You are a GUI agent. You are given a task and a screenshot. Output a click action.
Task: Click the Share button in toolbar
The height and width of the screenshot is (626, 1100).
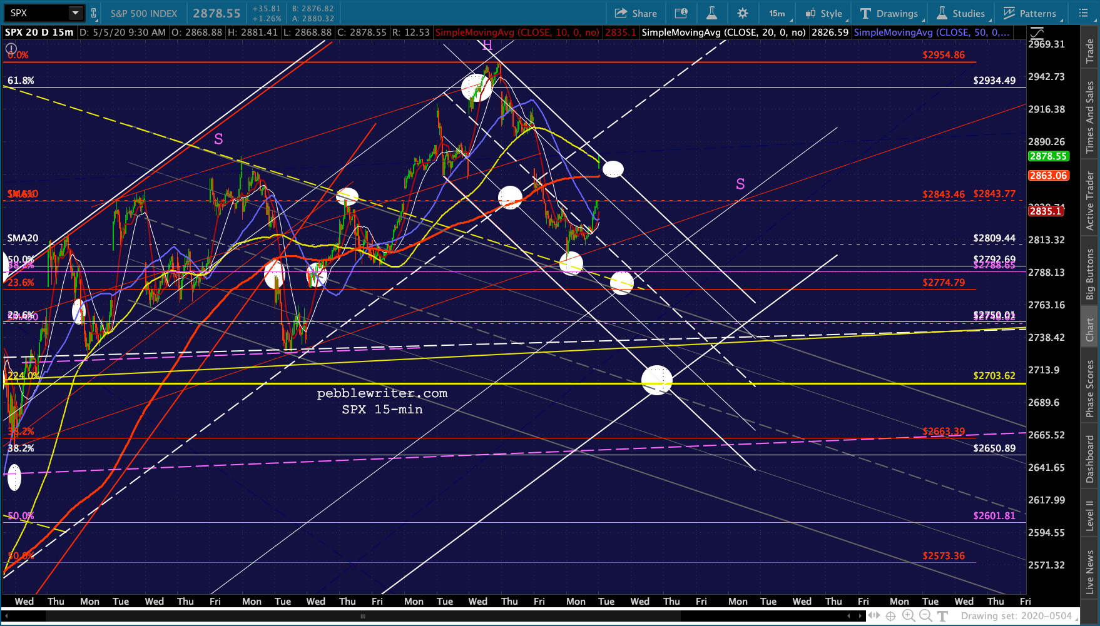(636, 13)
